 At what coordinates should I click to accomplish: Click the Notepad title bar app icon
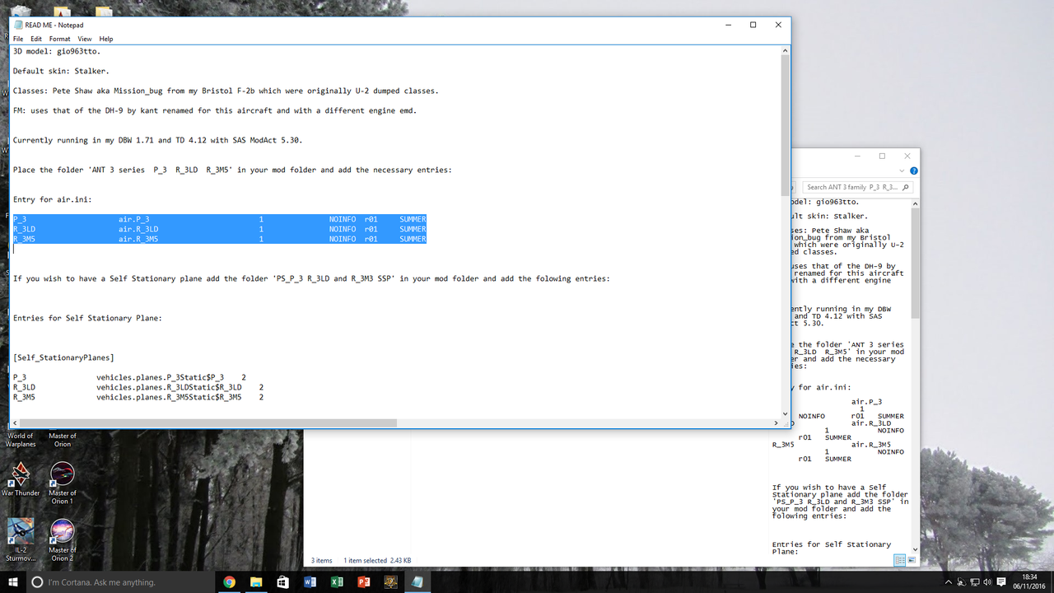[18, 26]
